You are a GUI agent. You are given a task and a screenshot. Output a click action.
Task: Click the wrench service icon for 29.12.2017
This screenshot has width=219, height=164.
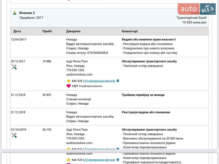coord(14,67)
